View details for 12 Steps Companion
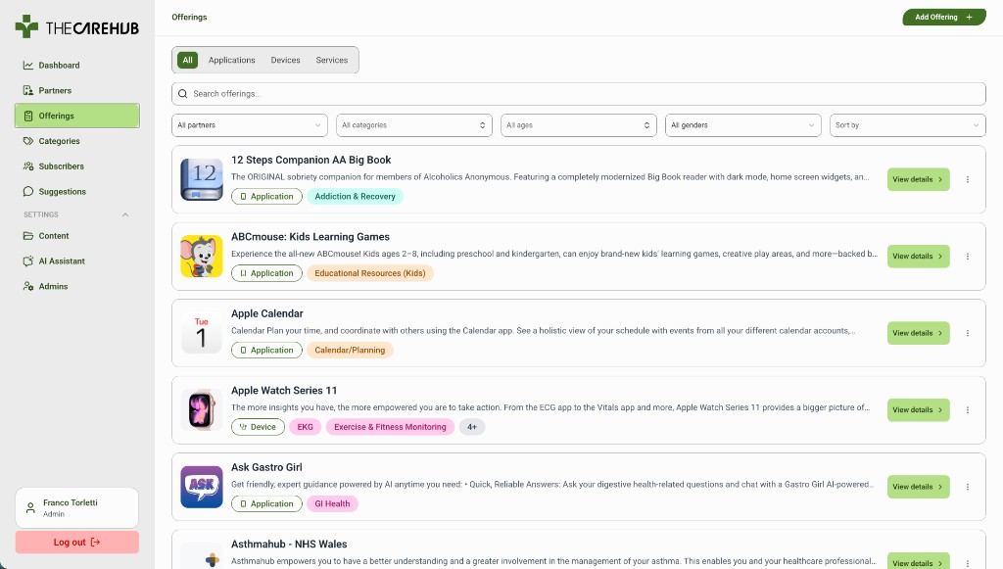This screenshot has height=569, width=1003. [x=918, y=179]
